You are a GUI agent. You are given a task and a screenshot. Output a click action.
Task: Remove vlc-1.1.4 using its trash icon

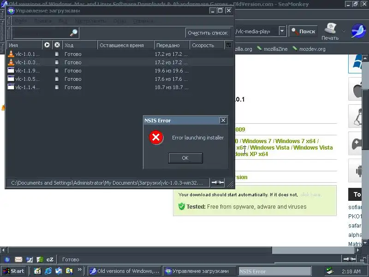[57, 87]
